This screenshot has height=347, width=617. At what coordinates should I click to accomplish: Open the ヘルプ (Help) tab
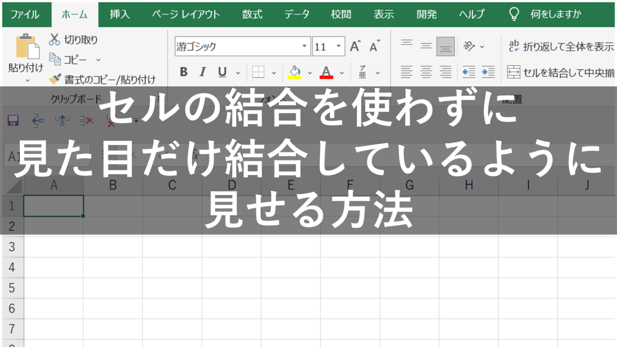click(472, 14)
